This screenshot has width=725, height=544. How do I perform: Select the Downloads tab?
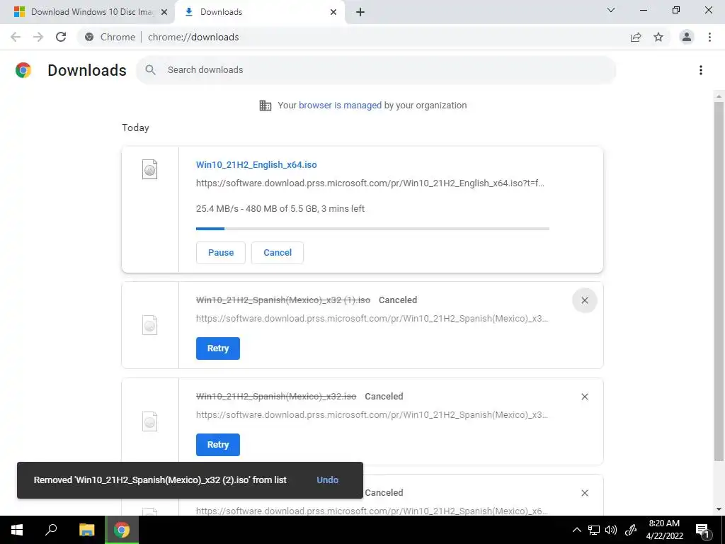coord(260,12)
